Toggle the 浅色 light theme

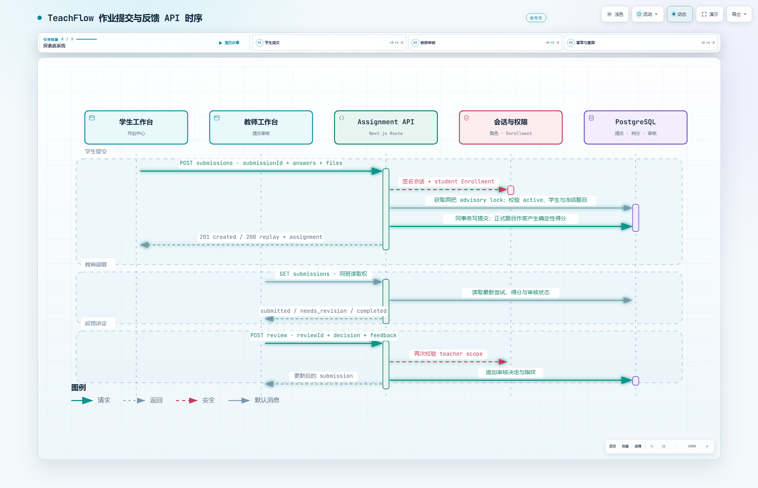(x=615, y=14)
